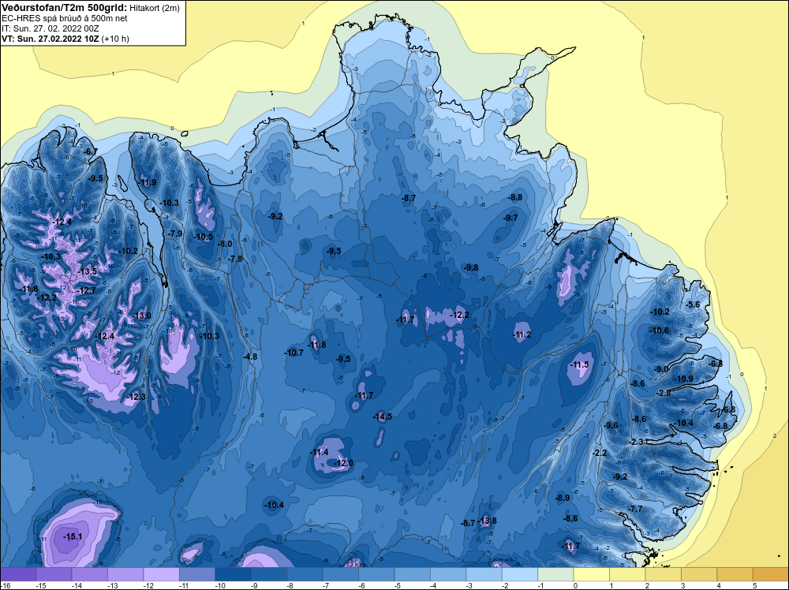Click the legend color swatch starting at -12
Viewport: 789px width, 590px height.
coord(162,574)
